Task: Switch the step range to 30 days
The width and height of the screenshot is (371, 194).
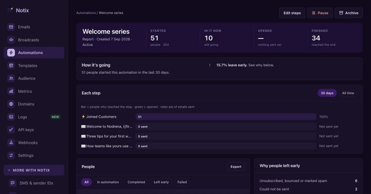Action: pos(327,93)
